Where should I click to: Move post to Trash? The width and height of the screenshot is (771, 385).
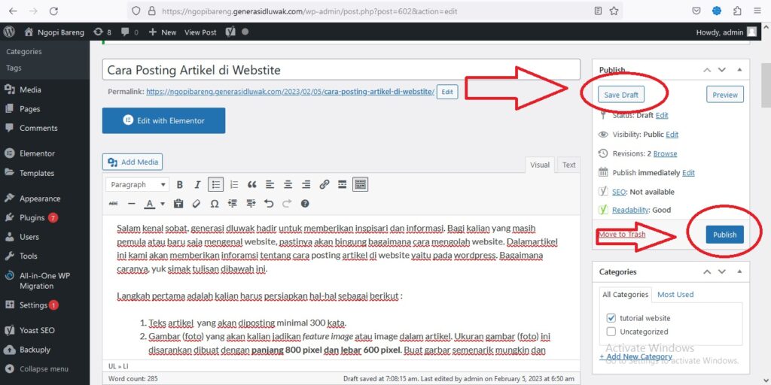point(622,235)
